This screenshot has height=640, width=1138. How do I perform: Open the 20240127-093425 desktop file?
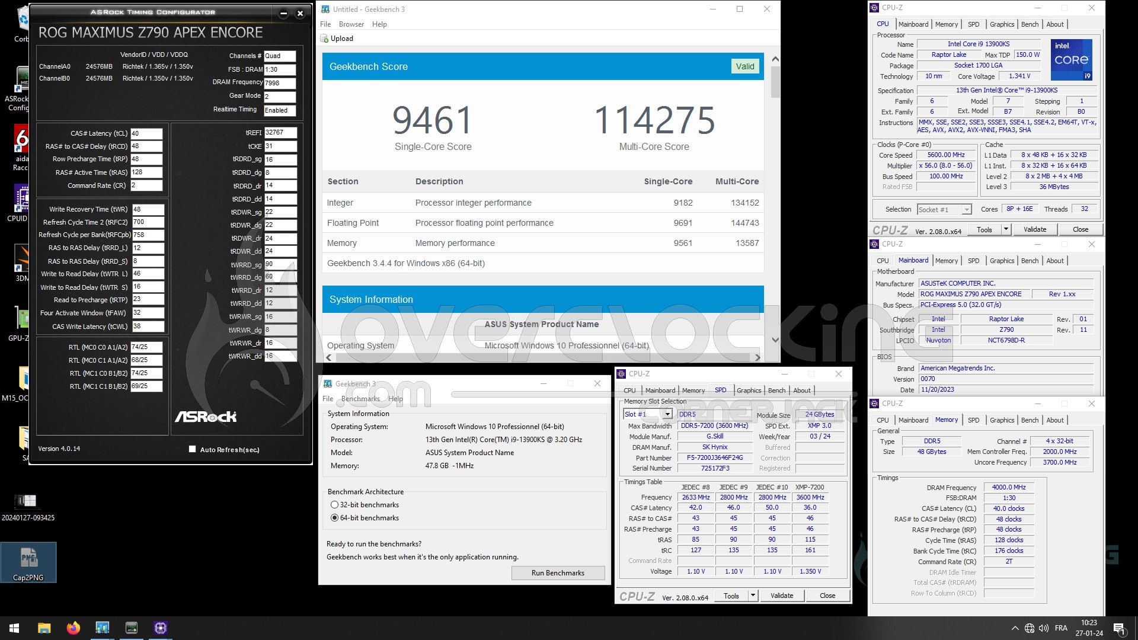pyautogui.click(x=28, y=508)
